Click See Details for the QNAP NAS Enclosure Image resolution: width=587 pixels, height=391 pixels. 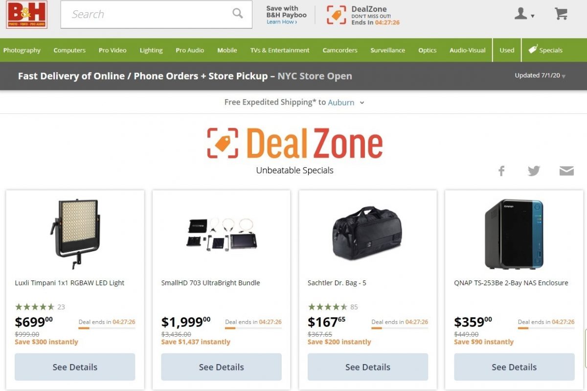(514, 367)
